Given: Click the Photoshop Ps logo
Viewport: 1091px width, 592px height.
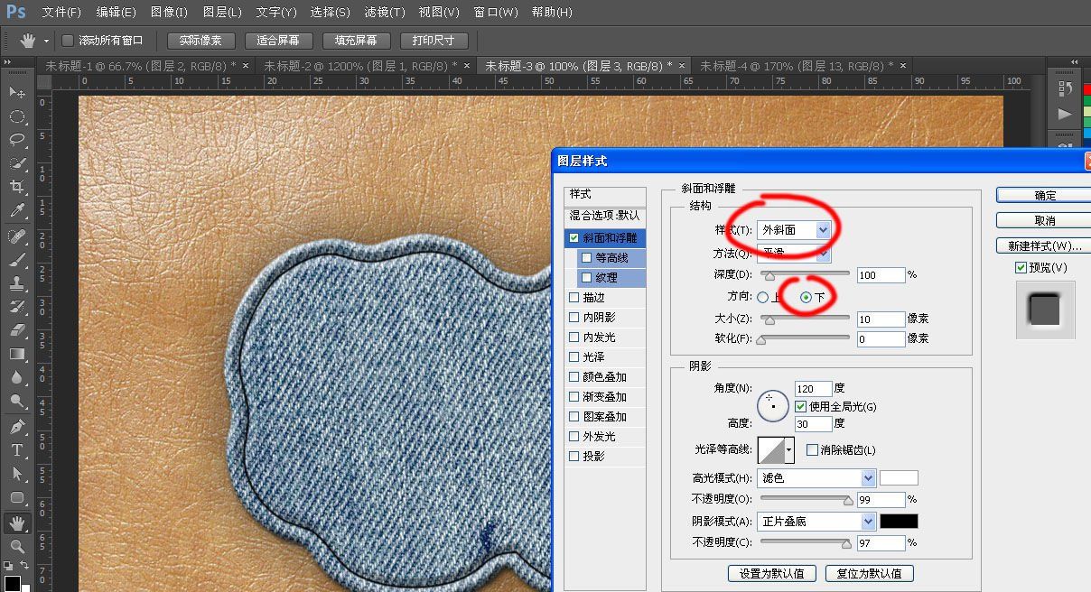Looking at the screenshot, I should (16, 12).
